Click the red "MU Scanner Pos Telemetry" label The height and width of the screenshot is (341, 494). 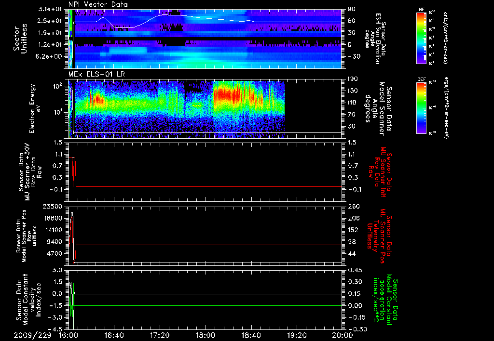click(379, 236)
